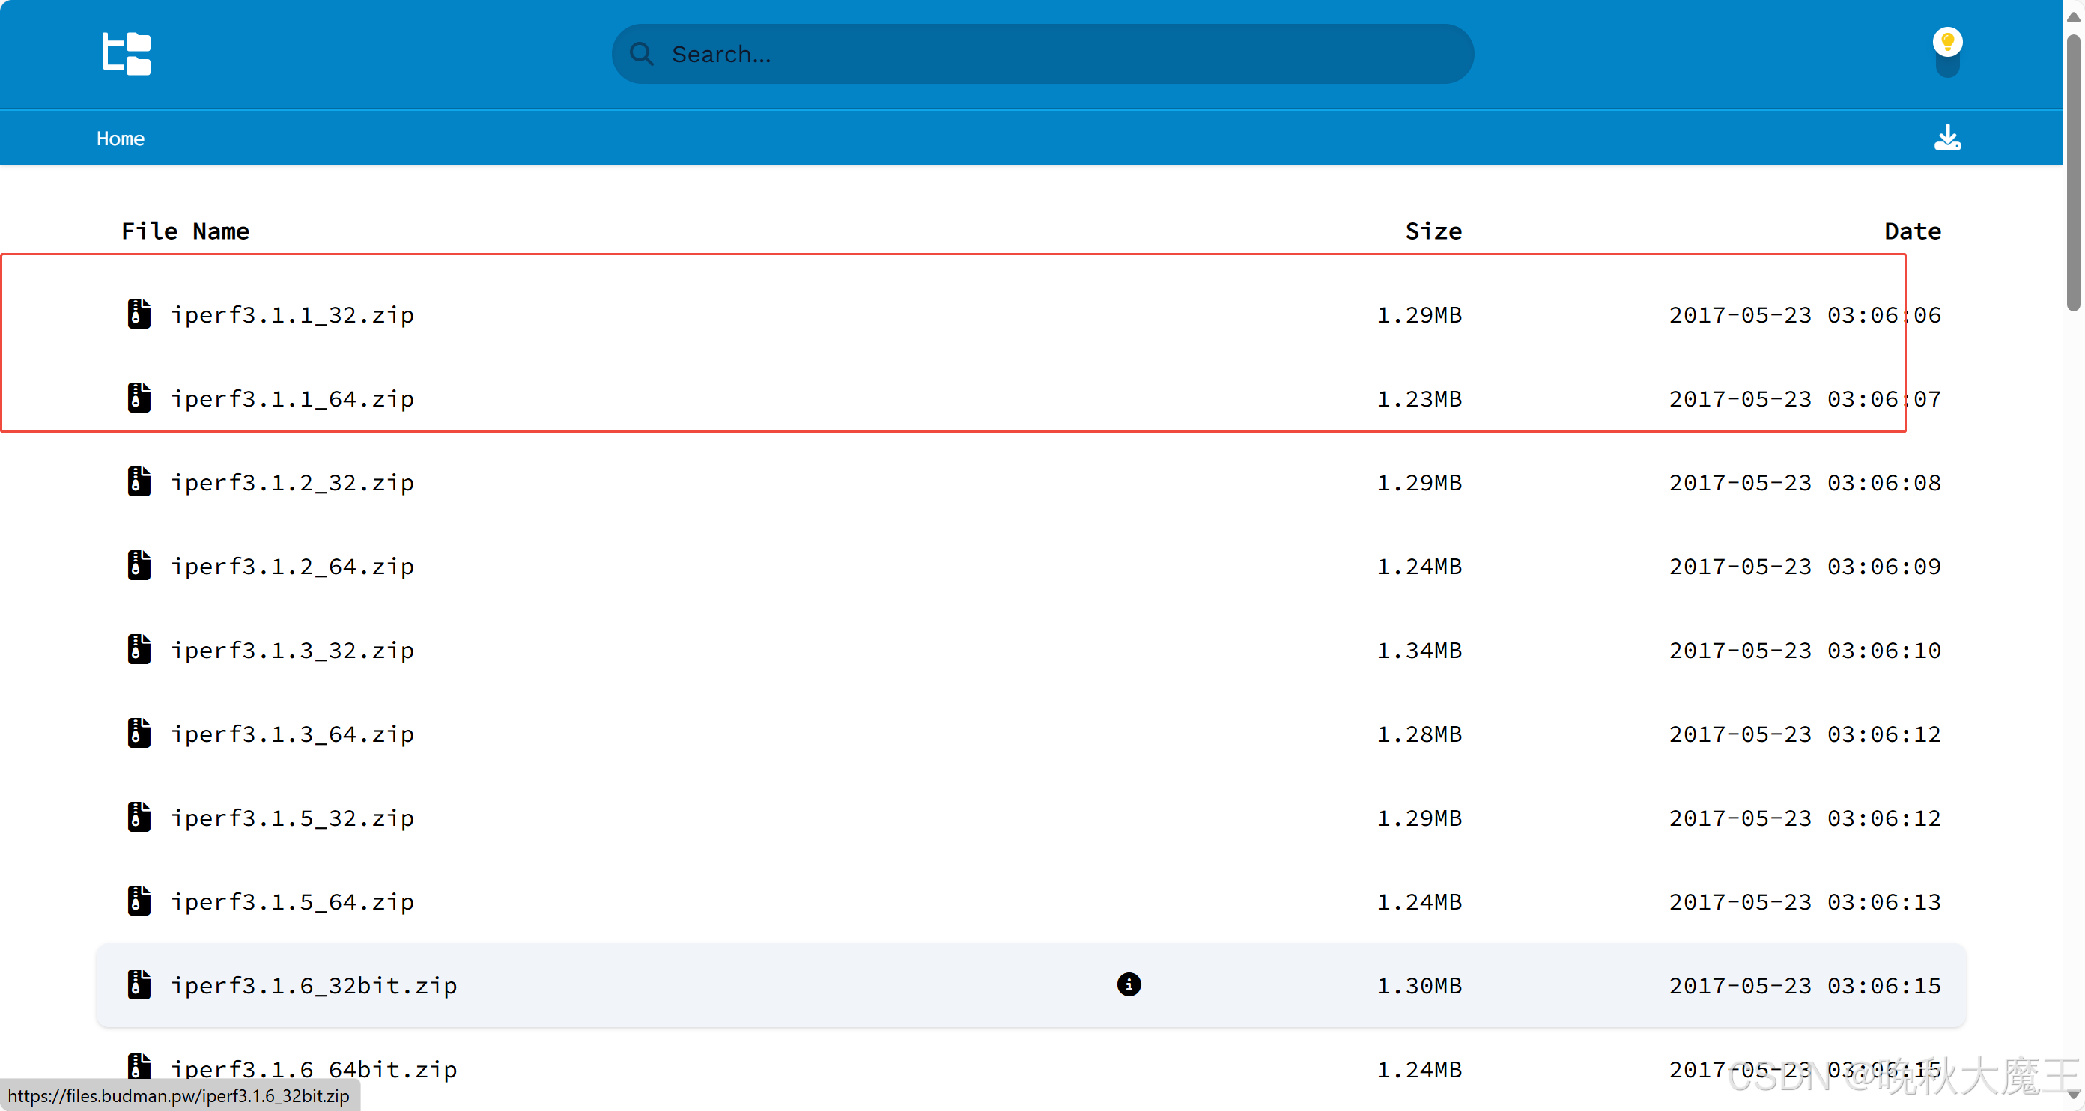Screen dimensions: 2085x1111
Task: Open iperf3.1.3_32.zip file link
Action: (x=292, y=650)
